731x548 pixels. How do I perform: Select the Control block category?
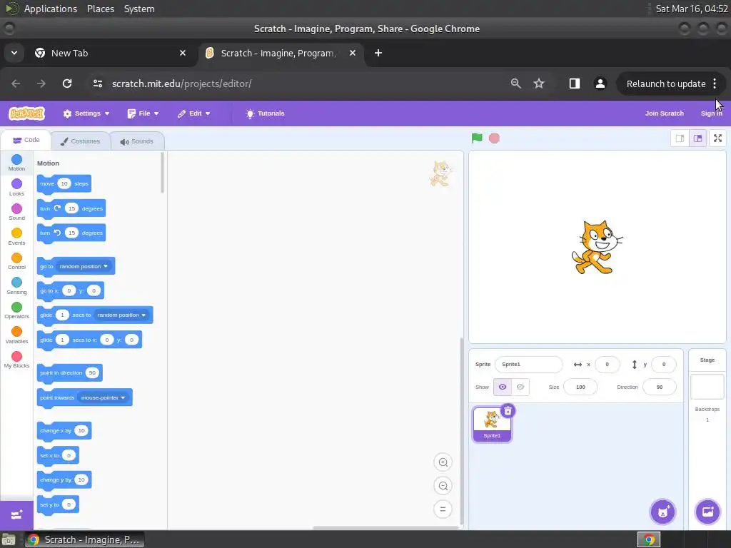coord(17,261)
